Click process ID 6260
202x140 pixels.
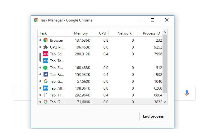(x=158, y=88)
